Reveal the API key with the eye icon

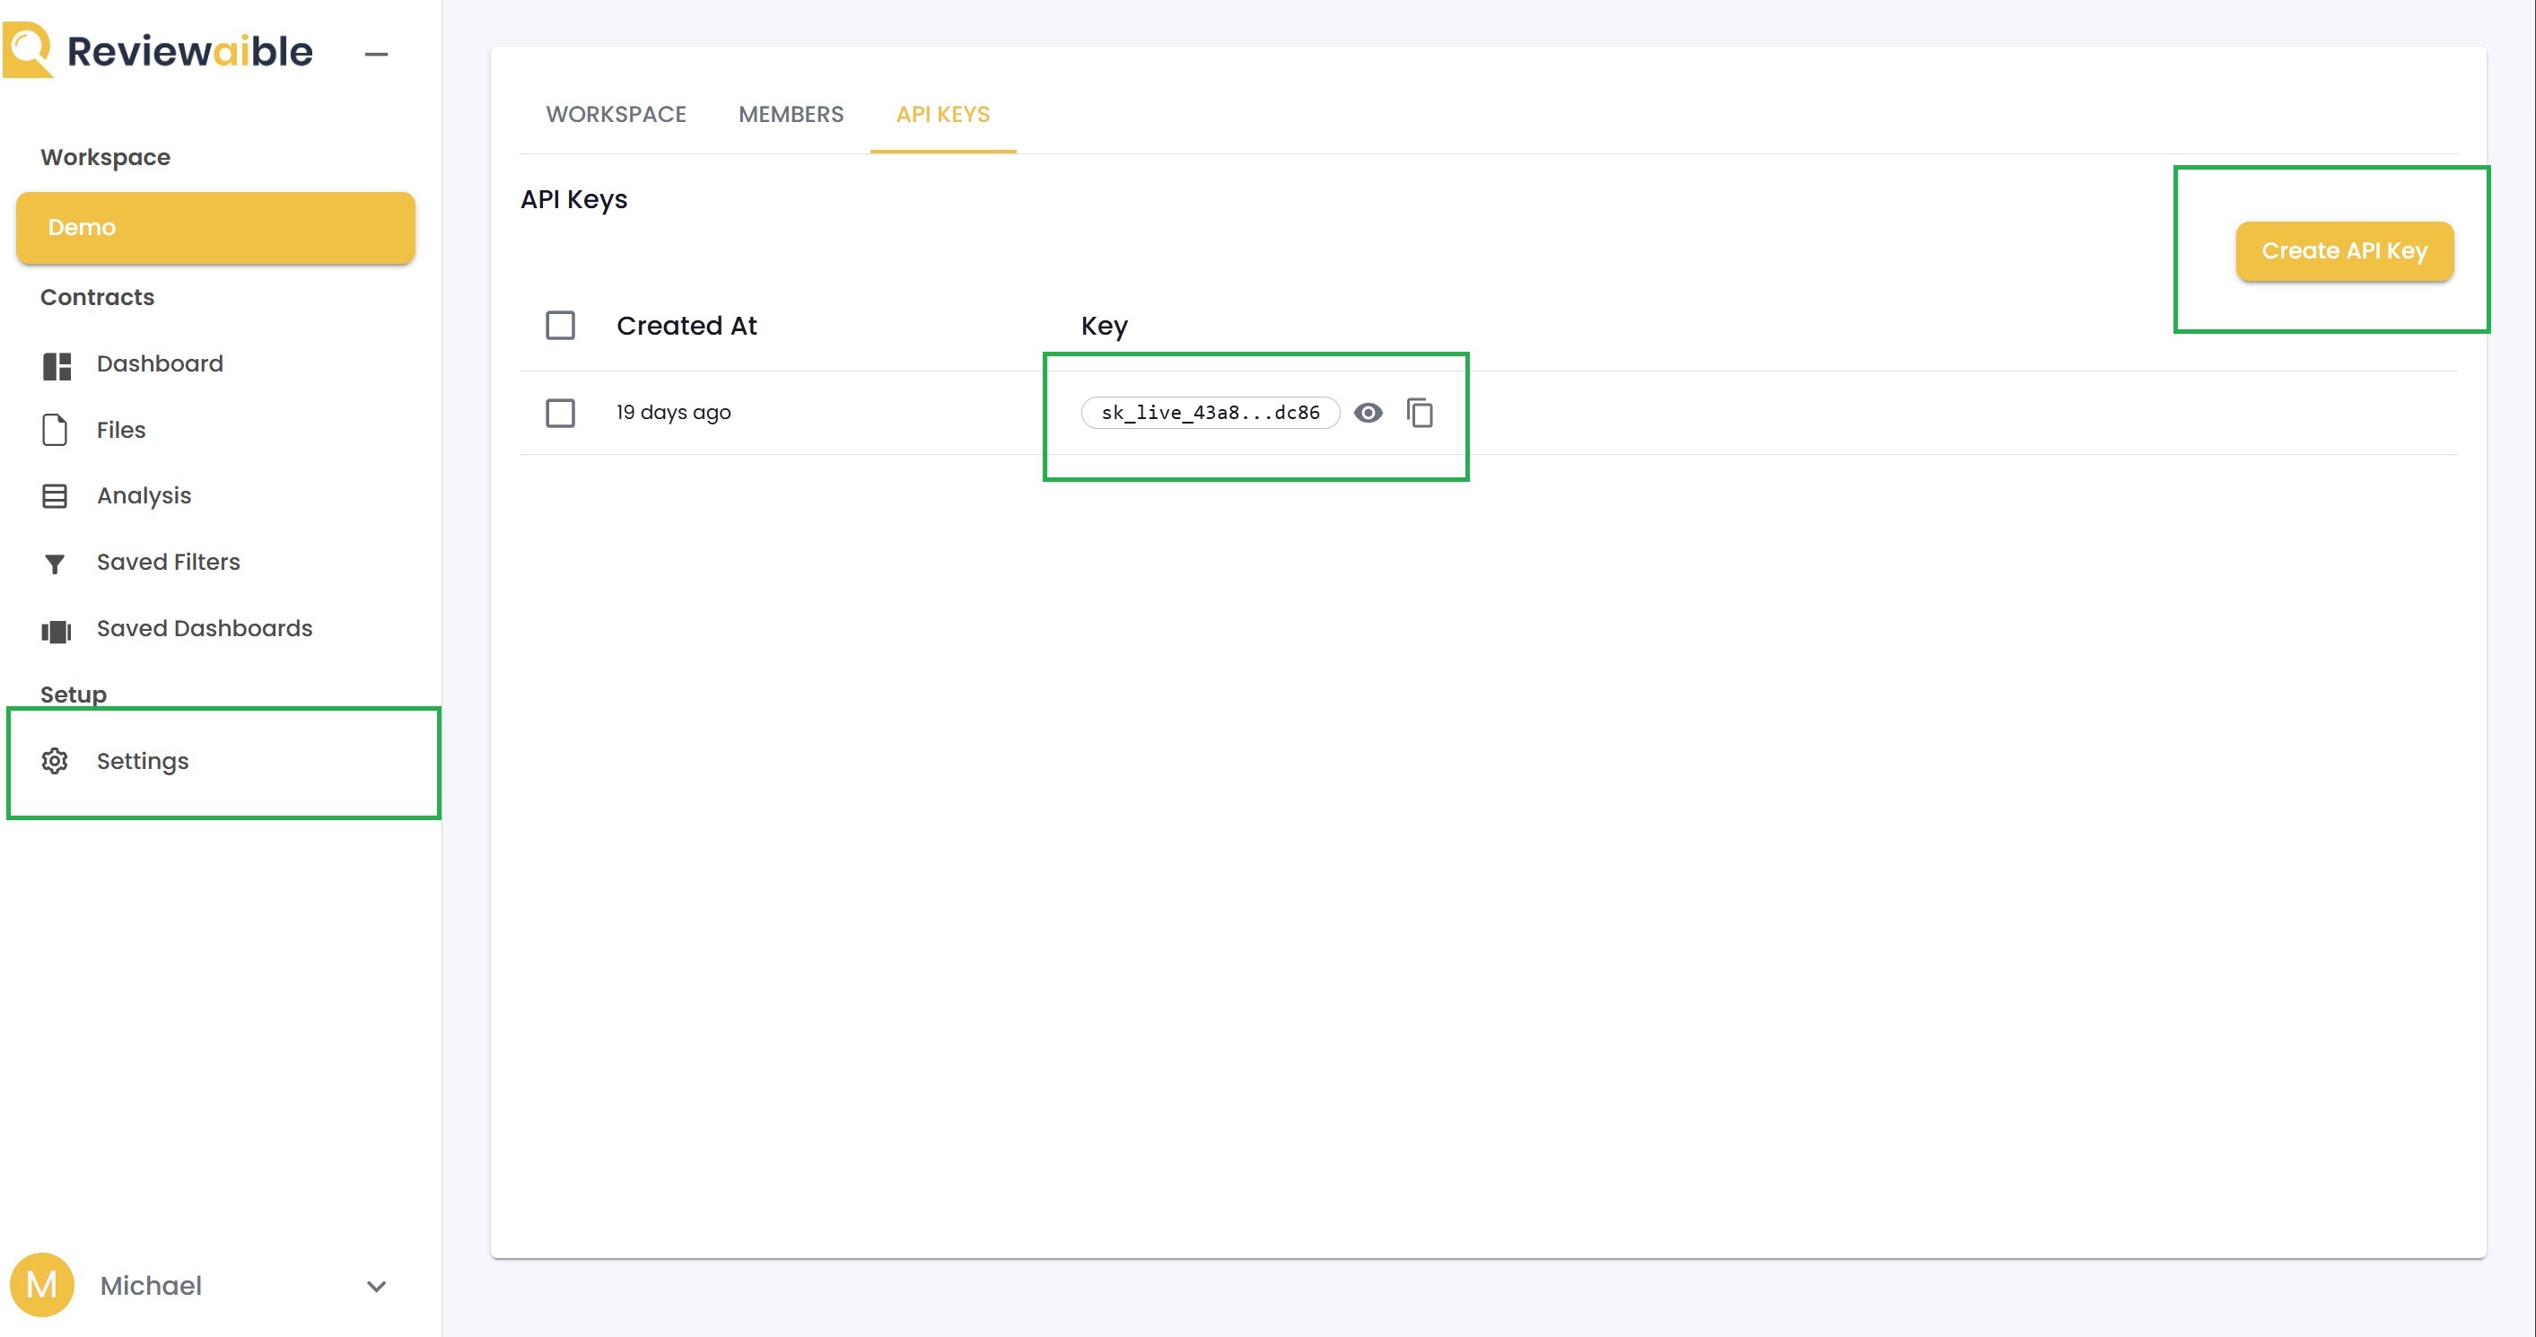tap(1369, 413)
